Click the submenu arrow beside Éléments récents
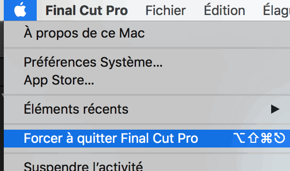This screenshot has width=290, height=171. (275, 109)
